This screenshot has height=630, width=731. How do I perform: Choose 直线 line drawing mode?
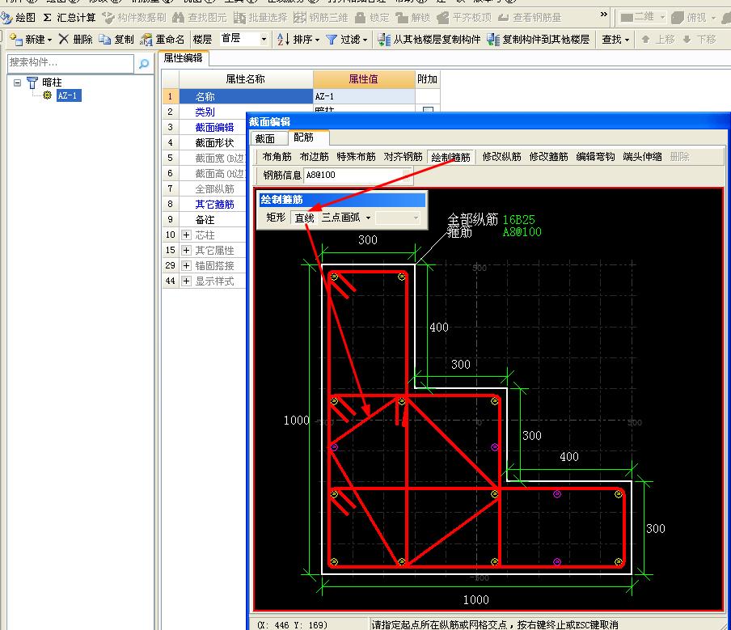click(x=304, y=218)
